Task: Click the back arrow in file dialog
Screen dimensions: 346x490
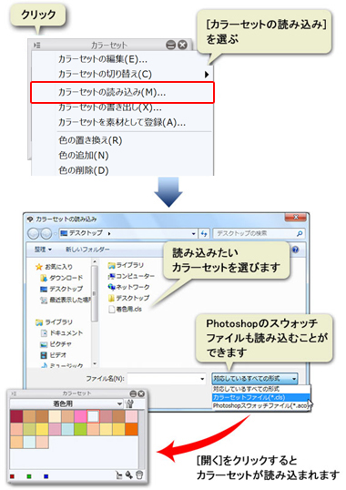Action: pyautogui.click(x=33, y=233)
